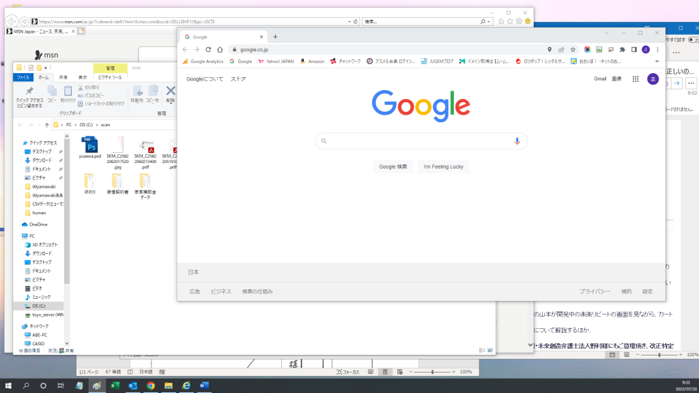This screenshot has height=393, width=699.
Task: Click 切り取り cut in Explorer ribbon
Action: click(89, 88)
